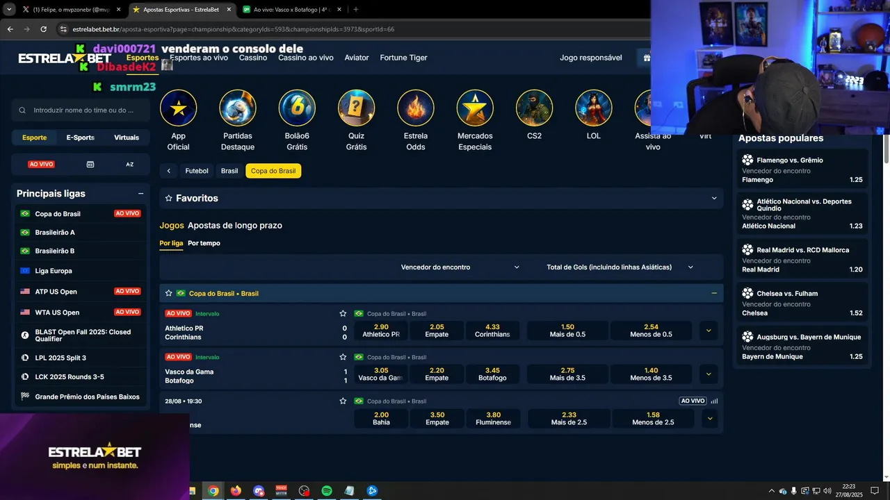Reload the page with browser refresh icon
Image resolution: width=890 pixels, height=500 pixels.
(43, 29)
